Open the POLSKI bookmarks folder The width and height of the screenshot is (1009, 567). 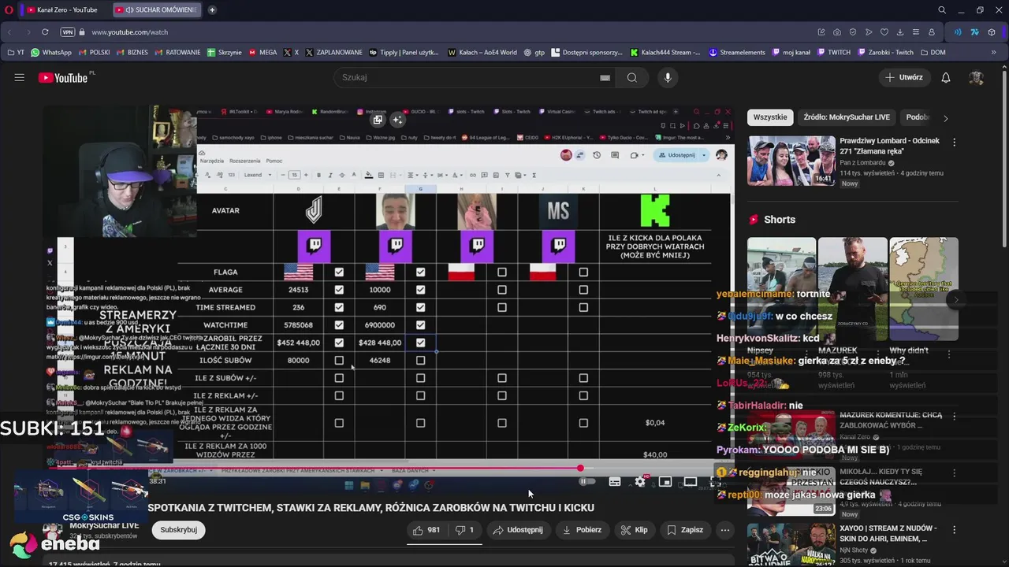coord(95,53)
